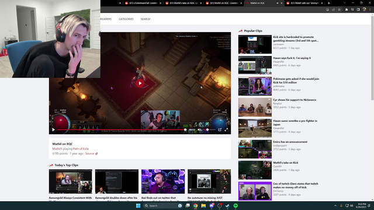This screenshot has height=210, width=374.
Task: Open the Chrome side panel icon
Action: click(358, 9)
